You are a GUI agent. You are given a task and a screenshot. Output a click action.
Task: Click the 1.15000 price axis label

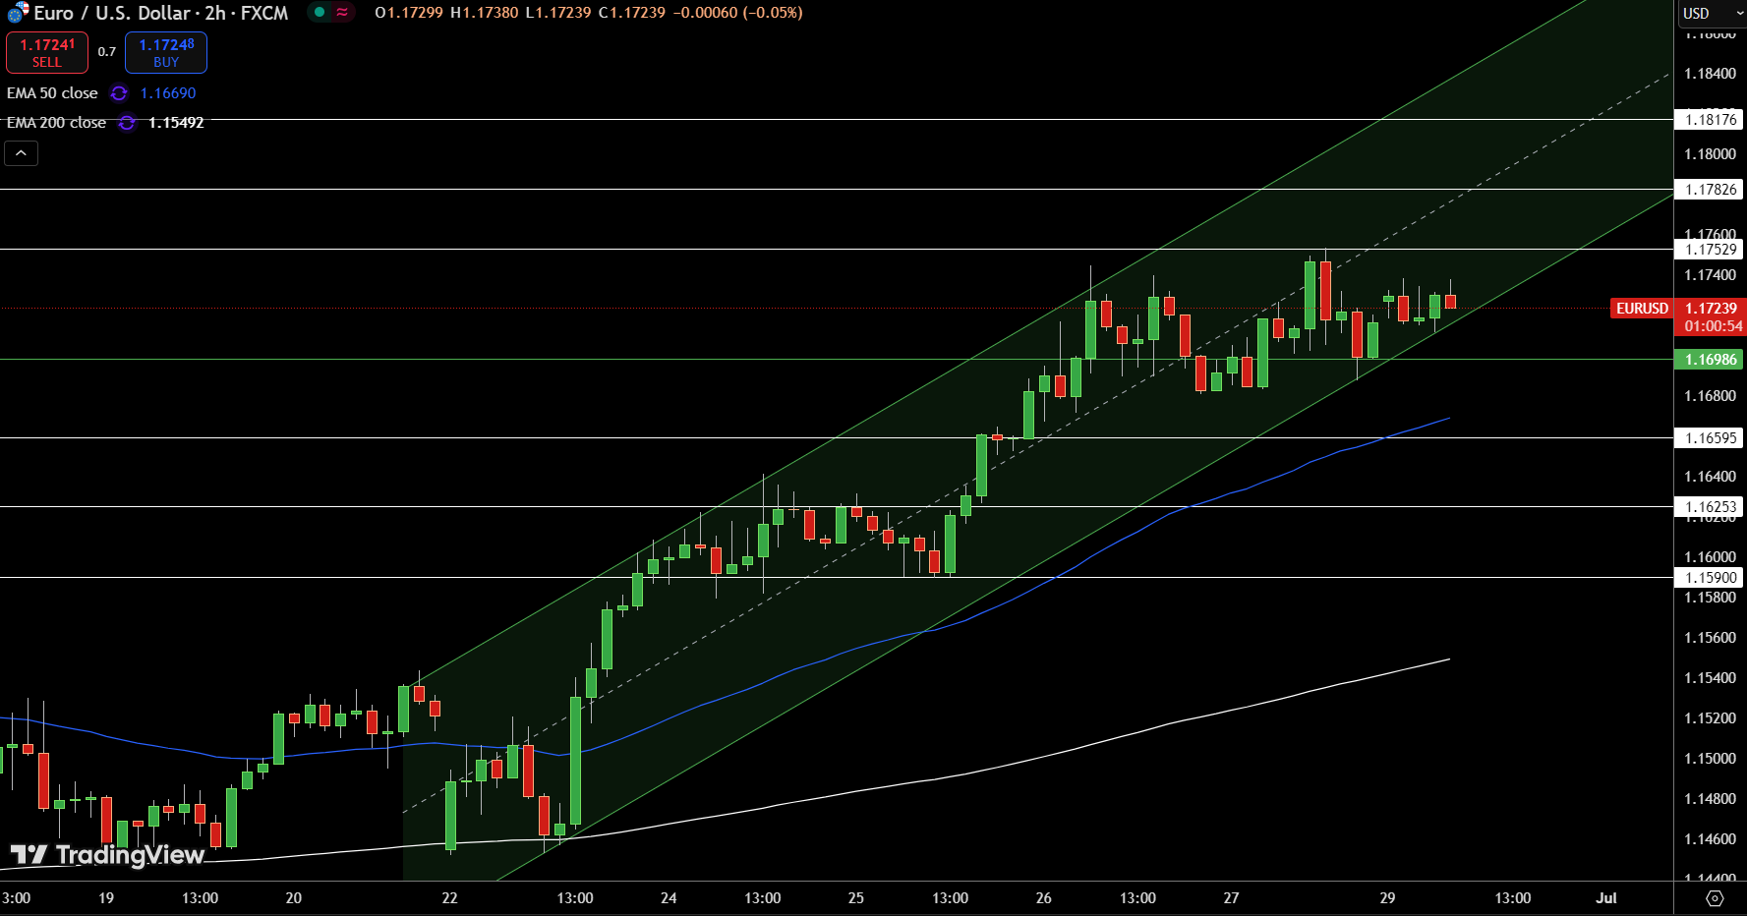point(1710,759)
